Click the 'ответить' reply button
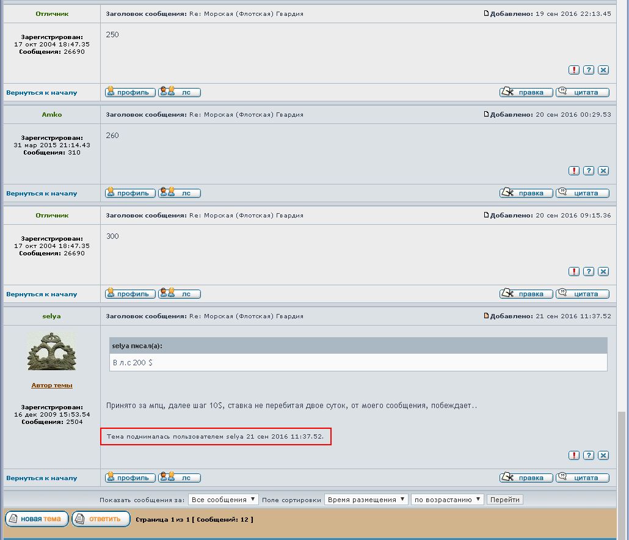Viewport: 629px width, 540px height. click(x=101, y=519)
